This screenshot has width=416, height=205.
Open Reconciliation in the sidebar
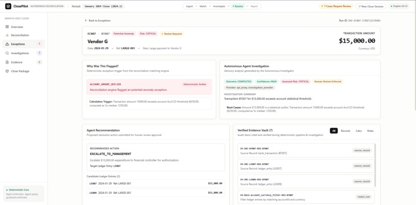[x=24, y=35]
